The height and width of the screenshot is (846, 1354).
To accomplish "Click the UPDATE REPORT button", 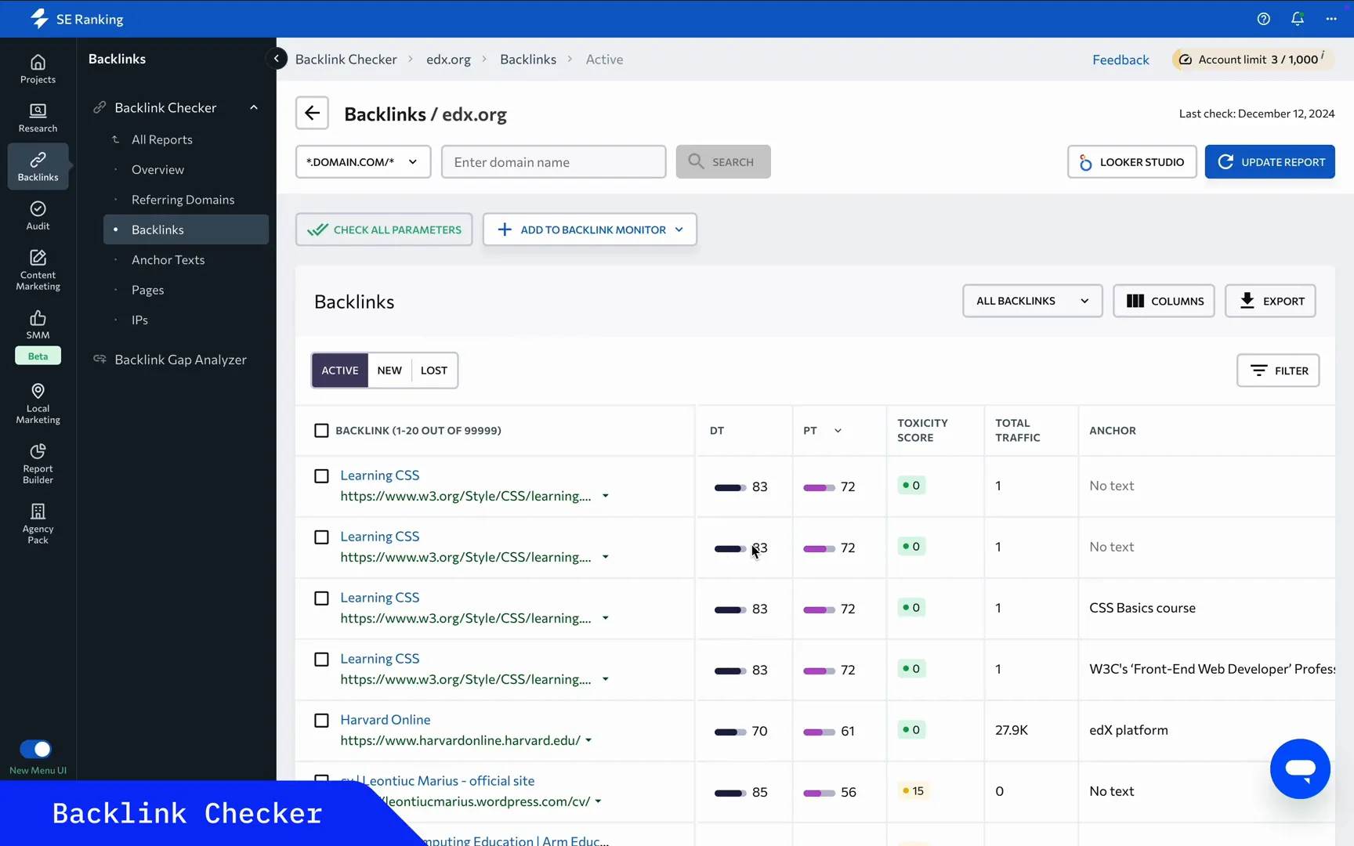I will pos(1270,161).
